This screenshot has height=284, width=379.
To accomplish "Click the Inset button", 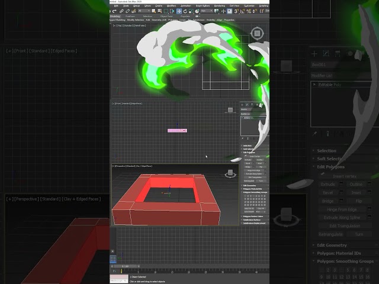I will coord(259,163).
